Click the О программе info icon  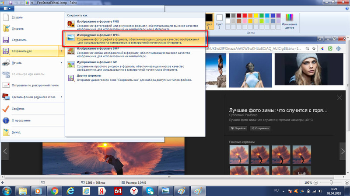6,120
